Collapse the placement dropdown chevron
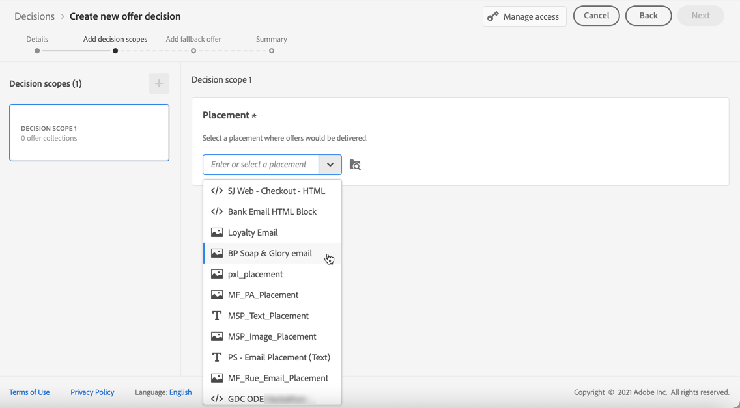Image resolution: width=740 pixels, height=408 pixels. click(x=330, y=165)
